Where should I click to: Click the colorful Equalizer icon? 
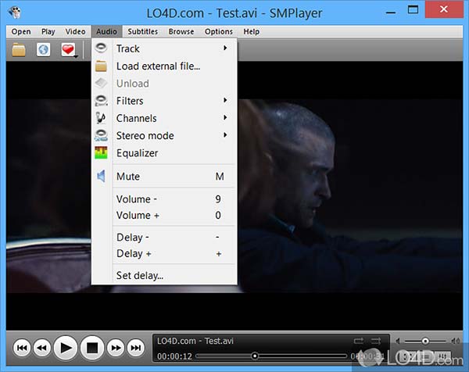(x=101, y=153)
